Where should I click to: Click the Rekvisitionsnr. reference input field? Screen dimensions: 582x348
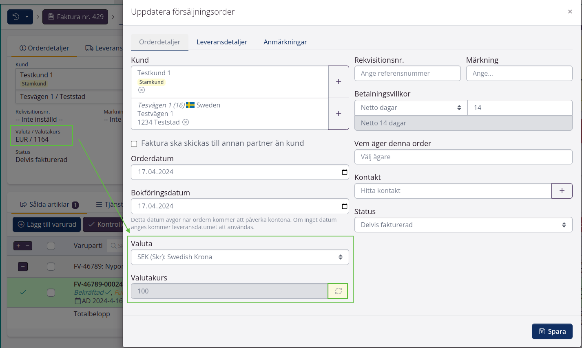click(407, 73)
